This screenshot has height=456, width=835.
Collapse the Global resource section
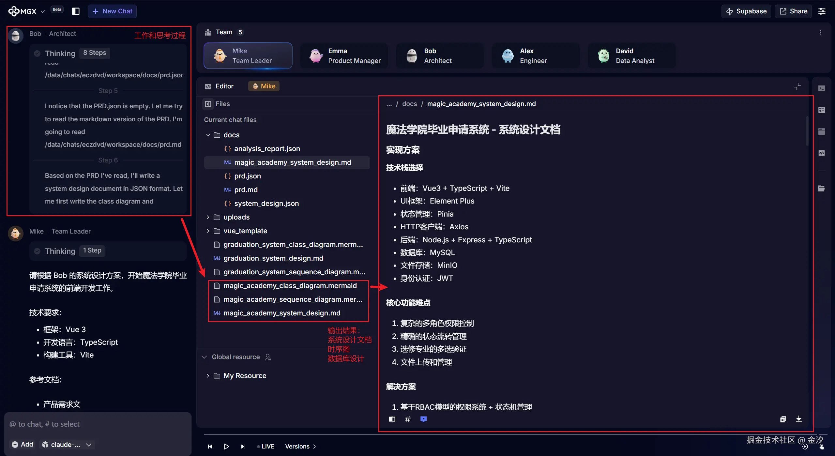point(205,357)
